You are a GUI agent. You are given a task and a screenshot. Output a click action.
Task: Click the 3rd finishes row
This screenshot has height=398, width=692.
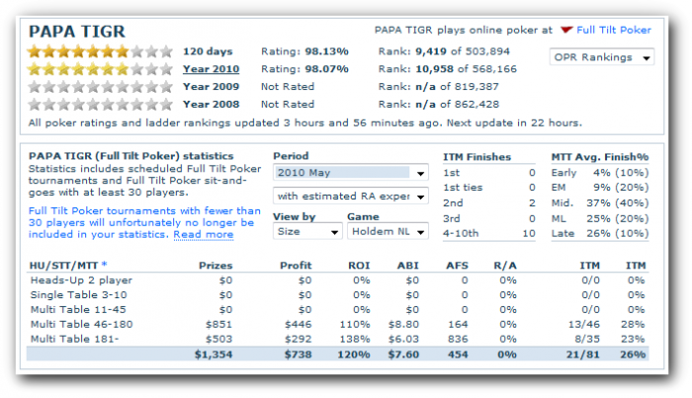(x=489, y=218)
